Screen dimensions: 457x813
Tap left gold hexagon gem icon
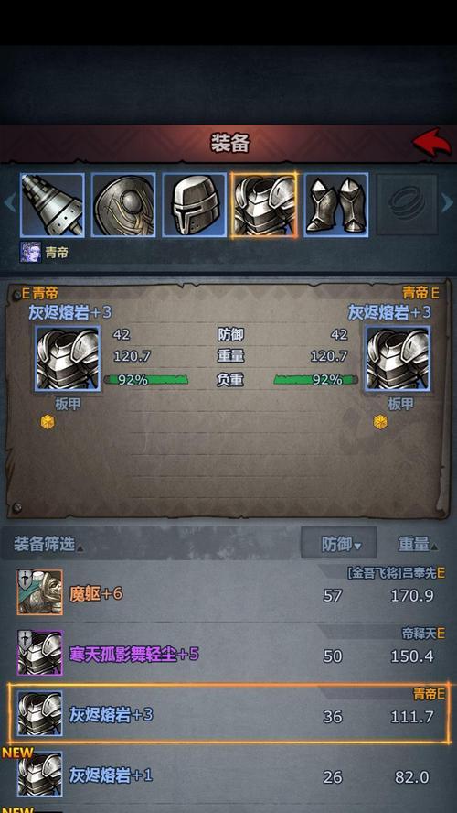point(48,422)
